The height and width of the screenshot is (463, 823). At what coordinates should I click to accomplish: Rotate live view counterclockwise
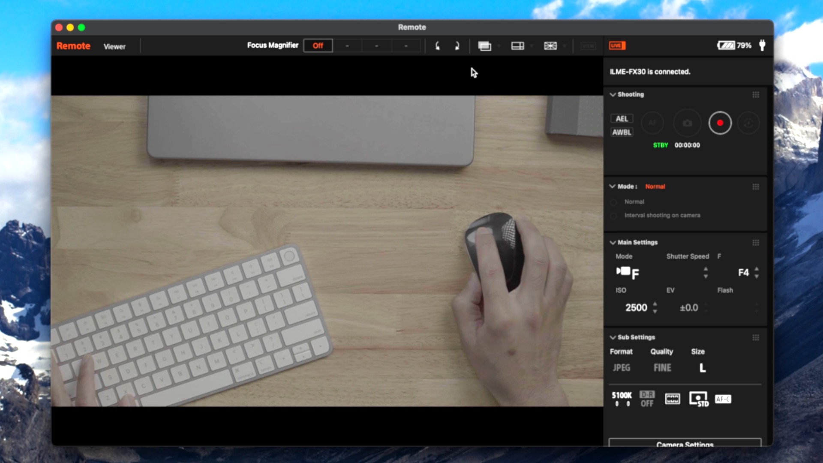point(437,46)
